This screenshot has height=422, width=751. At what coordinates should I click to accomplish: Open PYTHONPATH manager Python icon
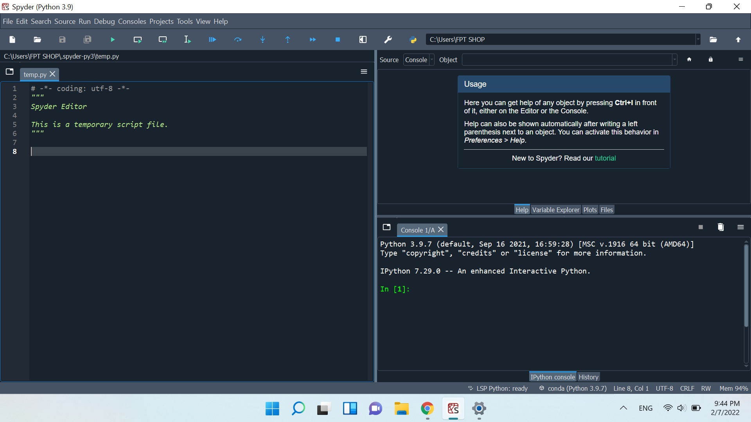(413, 39)
